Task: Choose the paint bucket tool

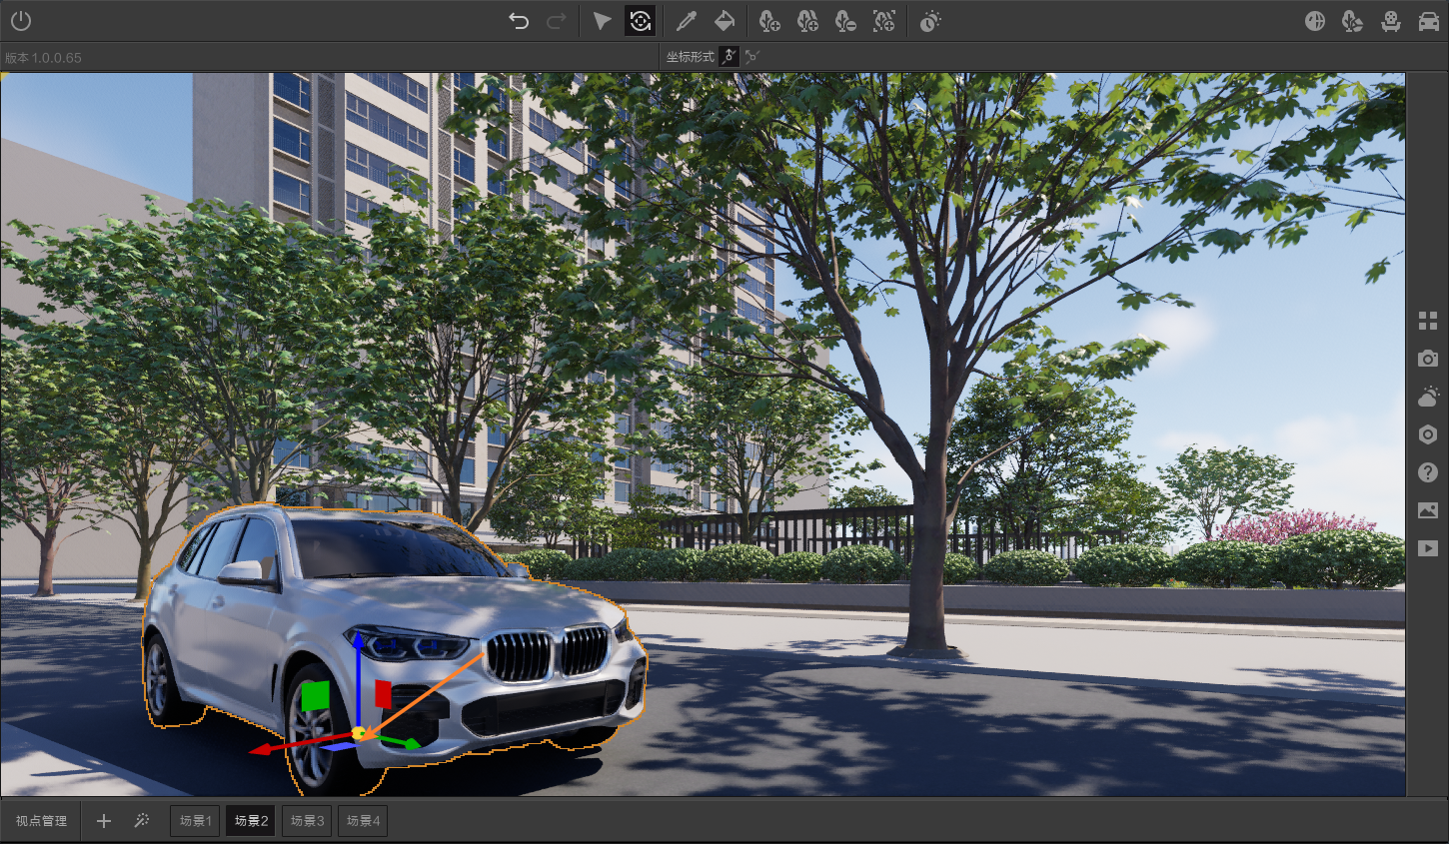Action: coord(724,21)
